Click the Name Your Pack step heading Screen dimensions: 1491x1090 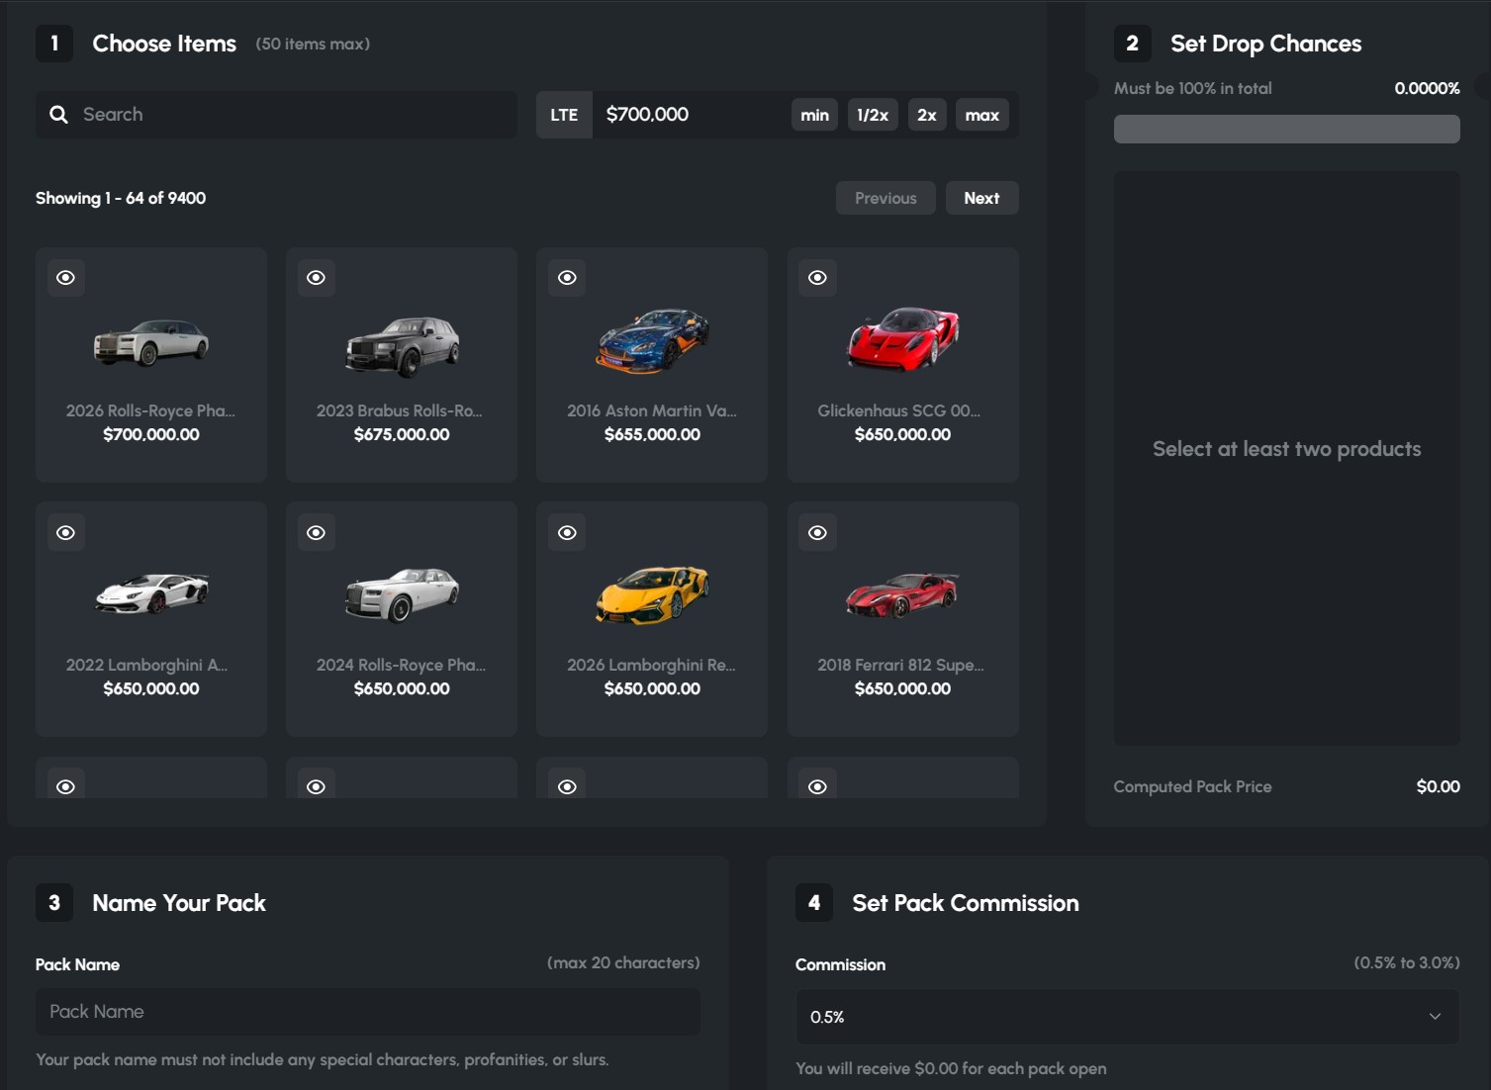tap(179, 903)
